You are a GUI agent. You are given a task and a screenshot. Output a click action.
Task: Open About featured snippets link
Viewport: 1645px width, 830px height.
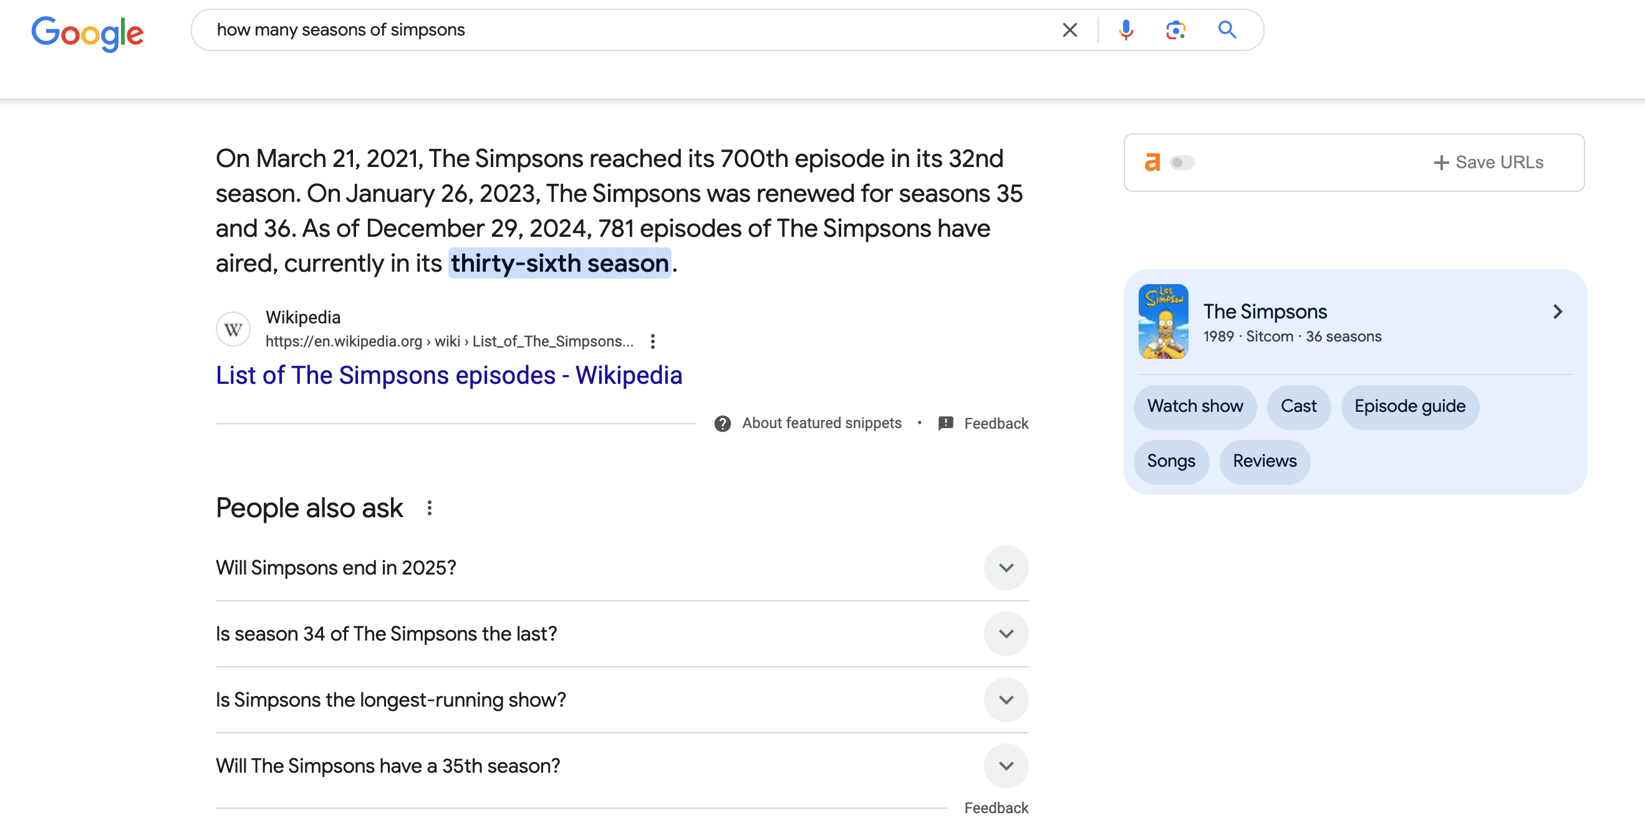pos(821,423)
